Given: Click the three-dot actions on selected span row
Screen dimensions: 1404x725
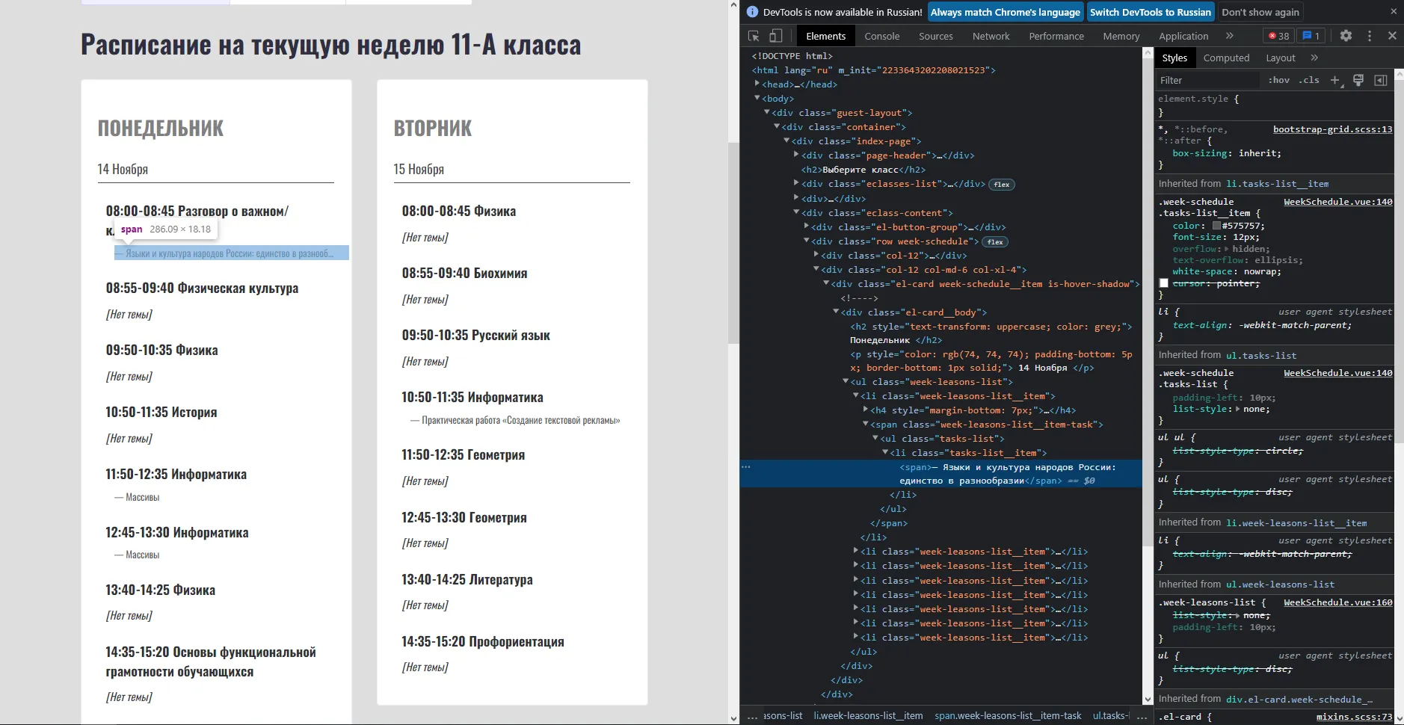Looking at the screenshot, I should coord(746,467).
